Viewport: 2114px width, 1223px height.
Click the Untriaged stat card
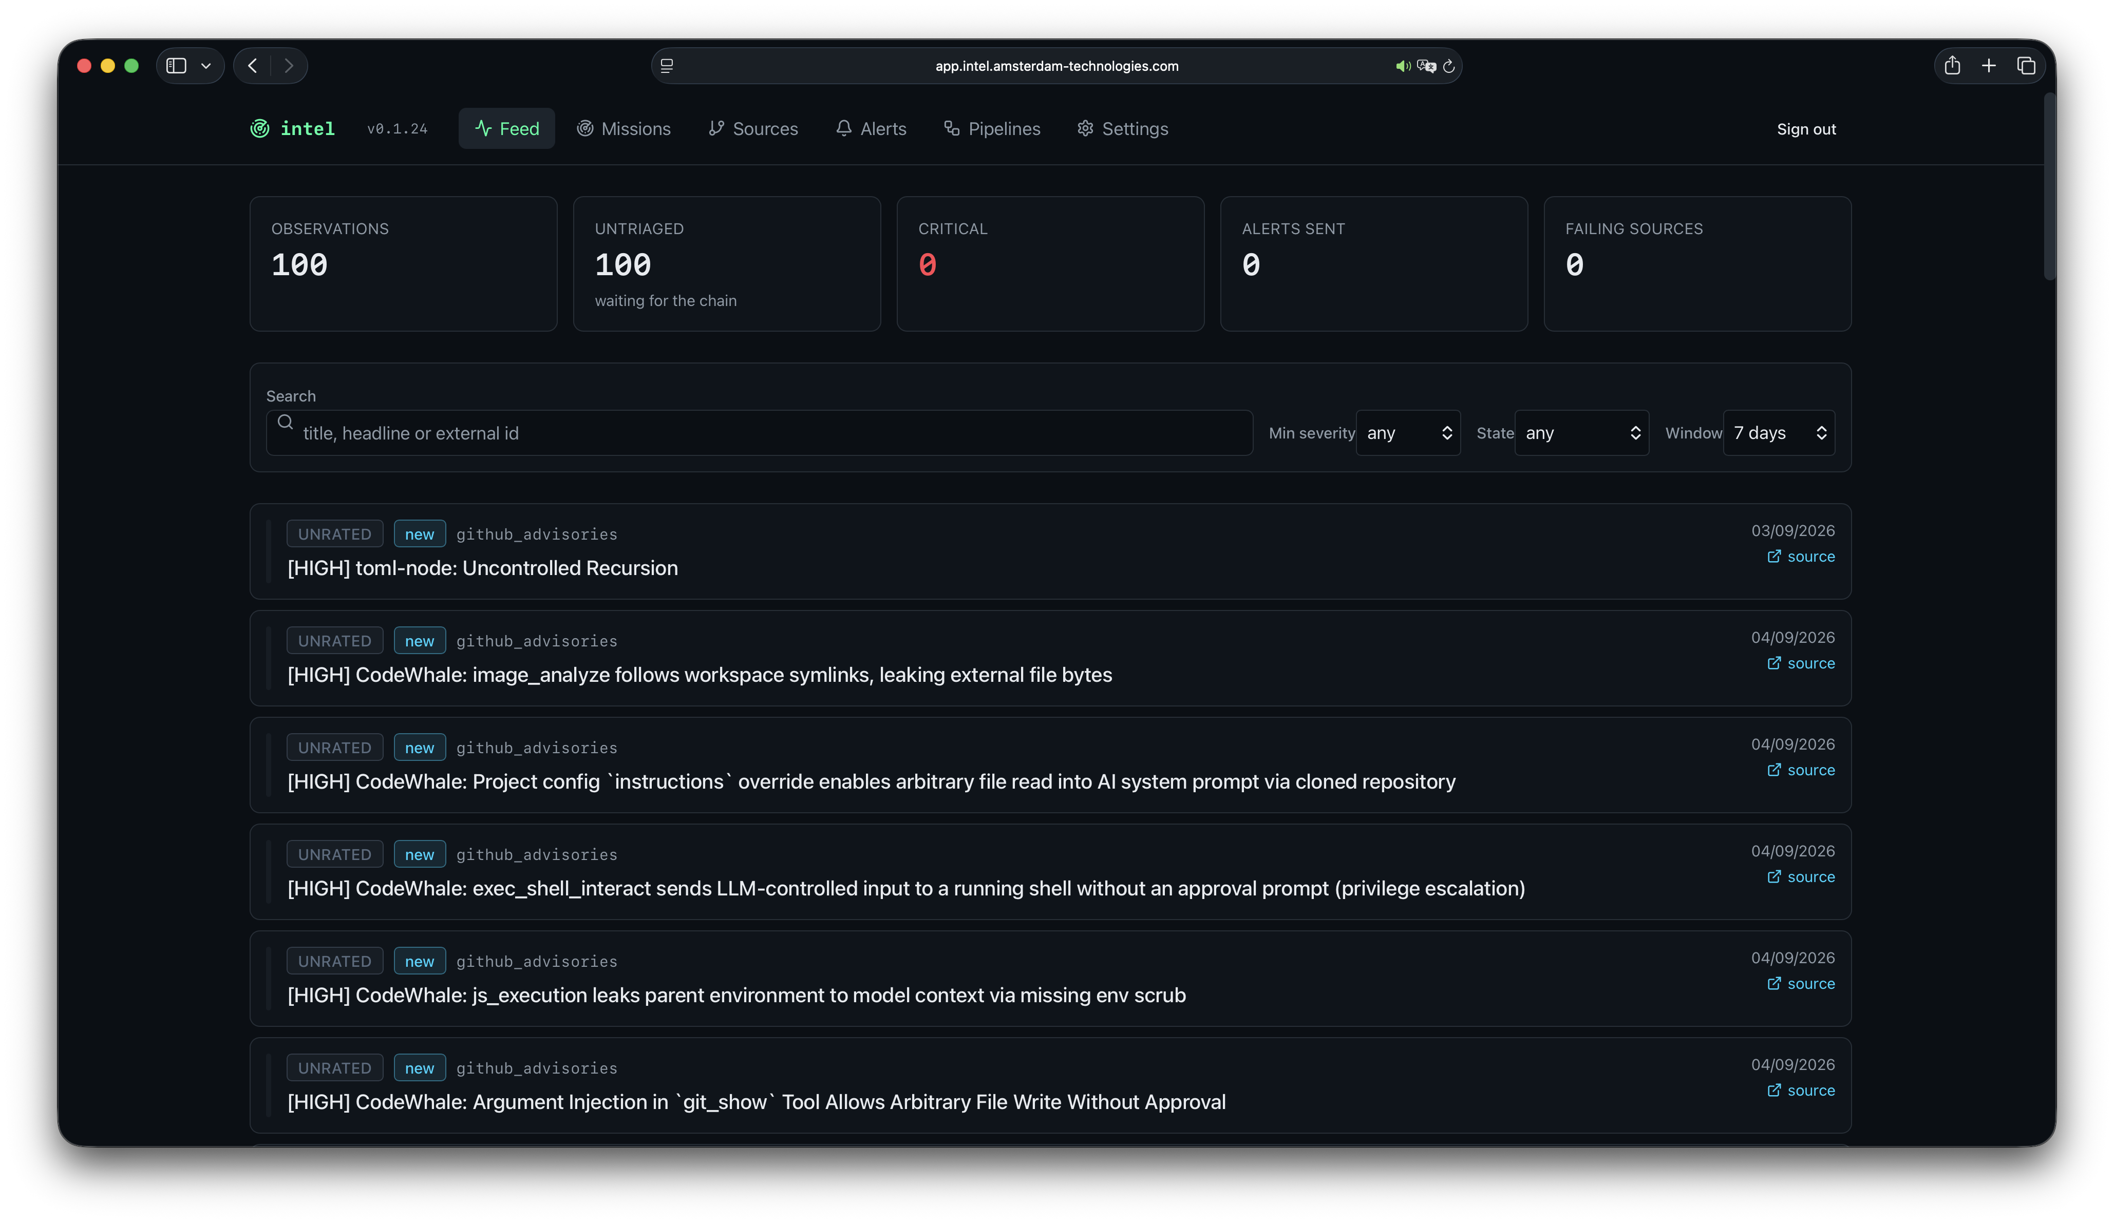coord(726,264)
